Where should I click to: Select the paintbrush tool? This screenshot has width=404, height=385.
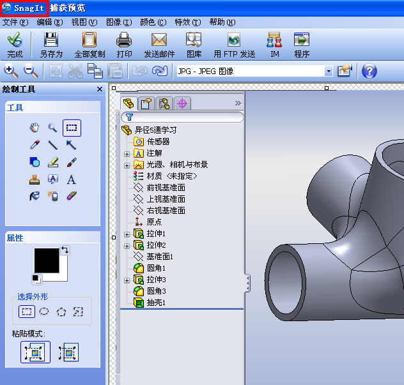click(72, 162)
